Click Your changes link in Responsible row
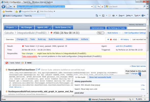 coord(30,54)
